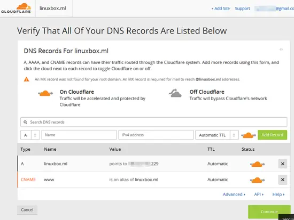This screenshot has height=220, width=294.
Task: Click the Add Site link
Action: tap(220, 9)
